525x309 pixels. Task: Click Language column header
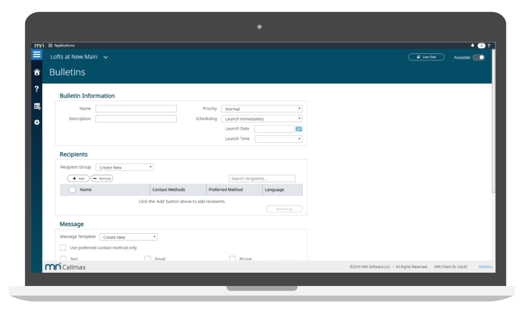pyautogui.click(x=274, y=190)
